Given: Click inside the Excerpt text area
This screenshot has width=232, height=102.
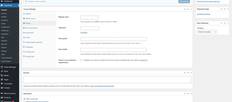Looking at the screenshot, I should pos(107,80).
